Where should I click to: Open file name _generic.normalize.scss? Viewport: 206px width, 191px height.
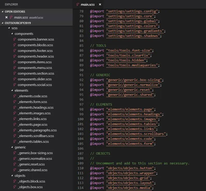35,158
